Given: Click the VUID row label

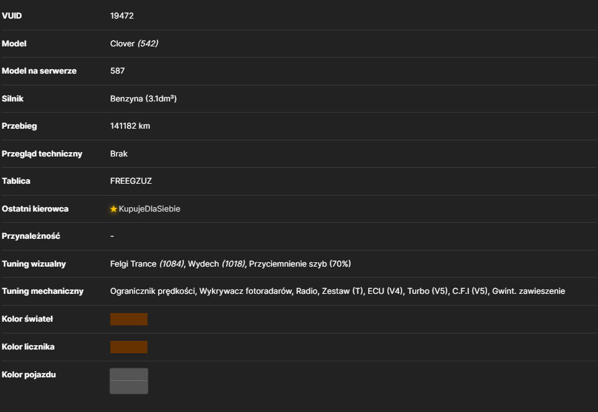Looking at the screenshot, I should click(12, 15).
